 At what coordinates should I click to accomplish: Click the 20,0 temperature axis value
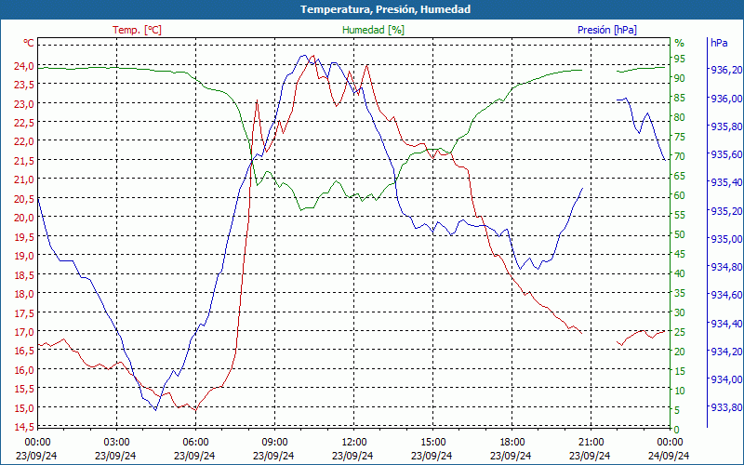[x=23, y=218]
